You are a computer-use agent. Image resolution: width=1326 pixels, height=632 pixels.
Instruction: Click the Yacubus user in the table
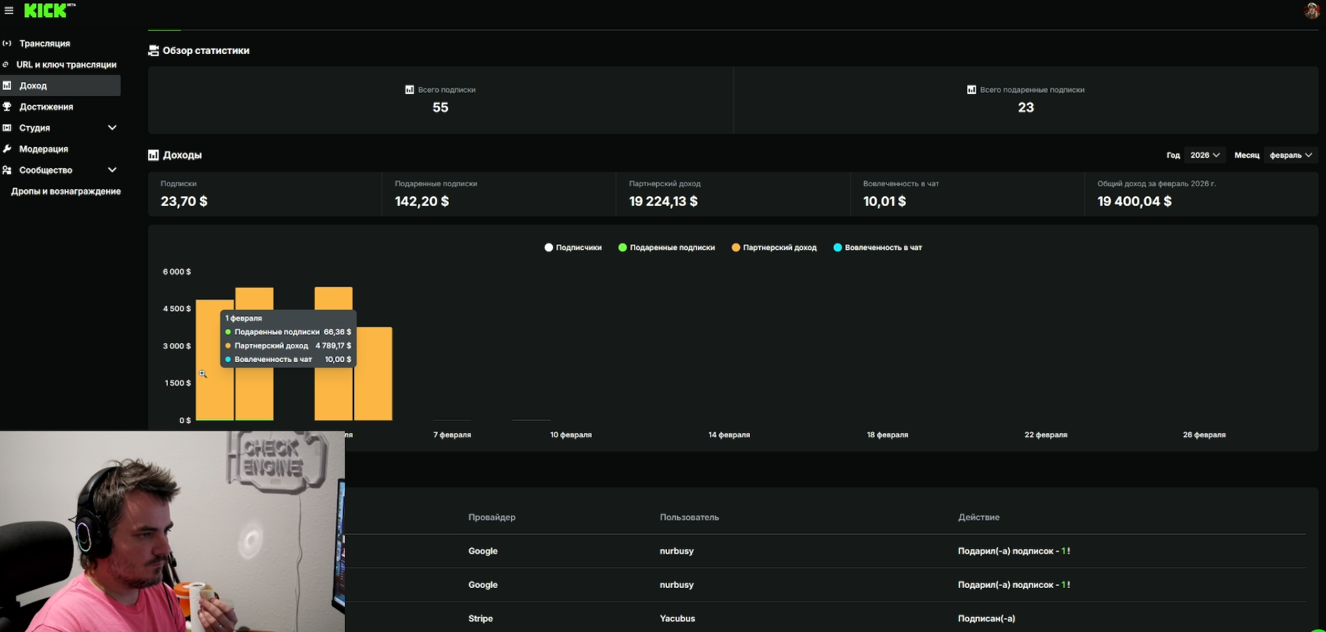(x=677, y=618)
